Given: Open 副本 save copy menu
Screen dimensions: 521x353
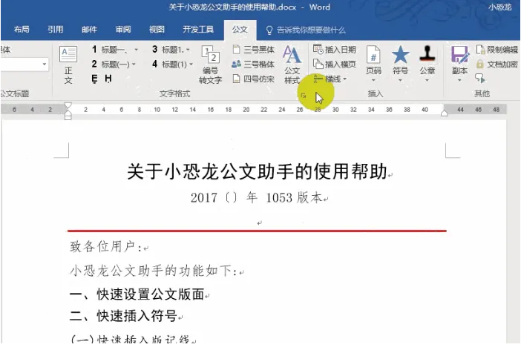Looking at the screenshot, I should tap(460, 64).
